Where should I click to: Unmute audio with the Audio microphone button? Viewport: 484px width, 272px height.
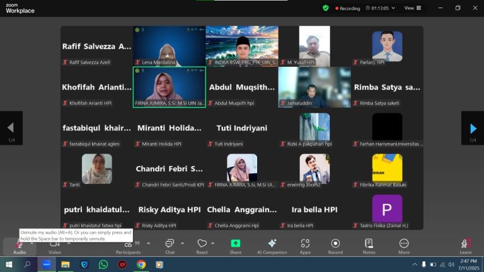click(20, 246)
